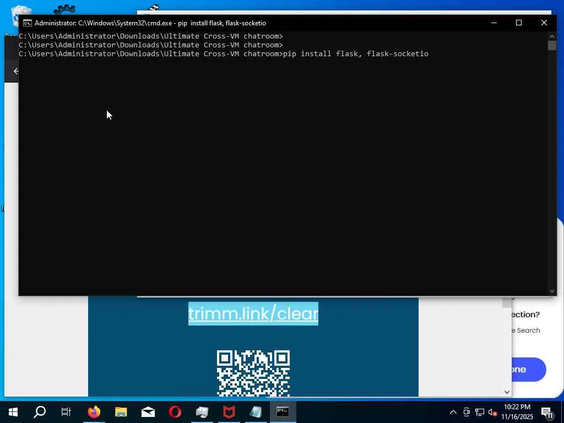564x423 pixels.
Task: Click the cmd scrollbar thumb
Action: pyautogui.click(x=552, y=46)
